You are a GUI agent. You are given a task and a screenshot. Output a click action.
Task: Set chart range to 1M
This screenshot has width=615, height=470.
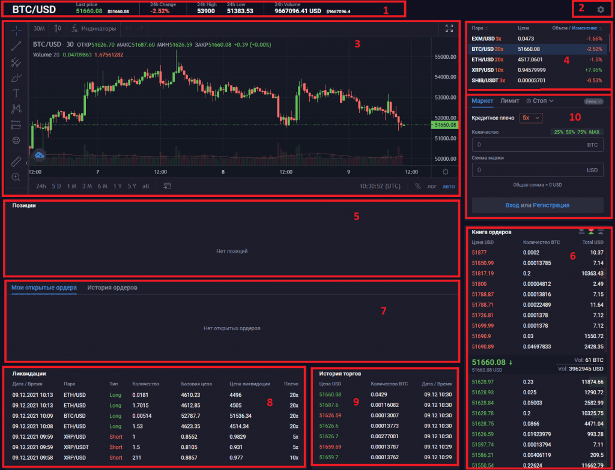point(71,186)
